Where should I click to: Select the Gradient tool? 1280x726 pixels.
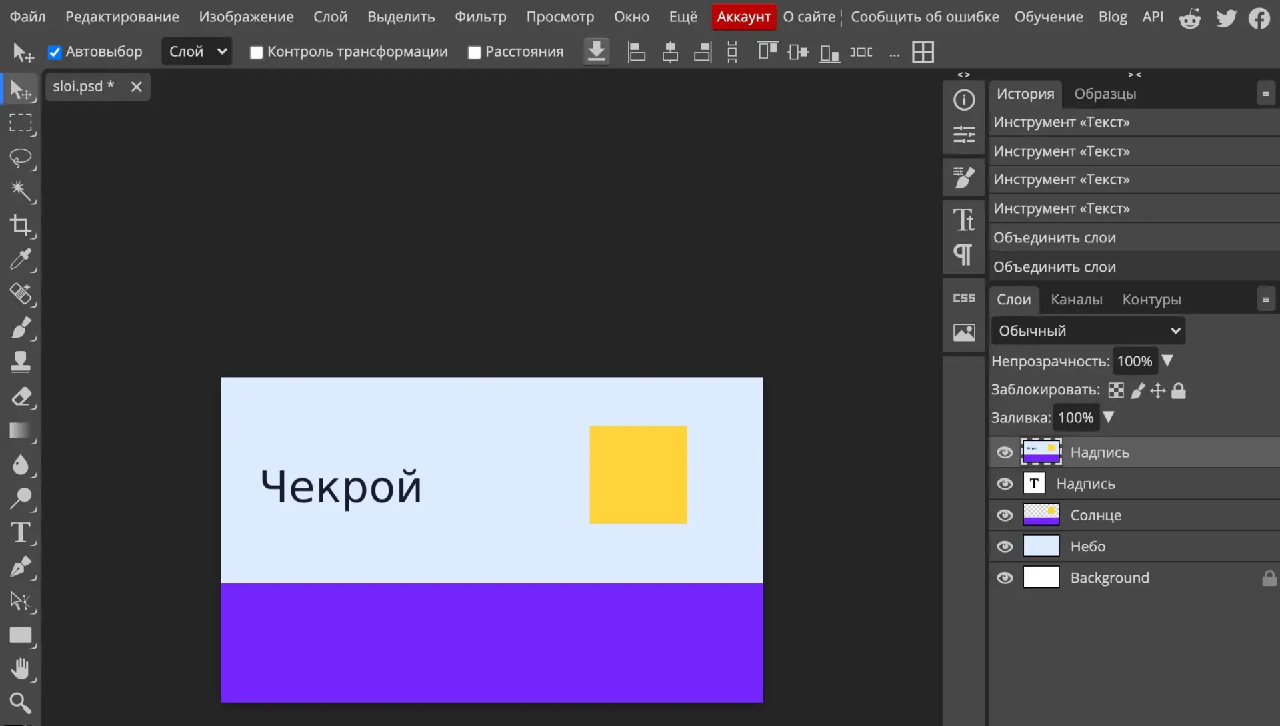coord(20,430)
